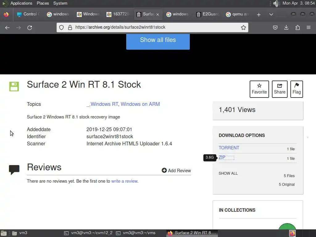Click the address bar URL field
The height and width of the screenshot is (237, 316).
pyautogui.click(x=152, y=27)
